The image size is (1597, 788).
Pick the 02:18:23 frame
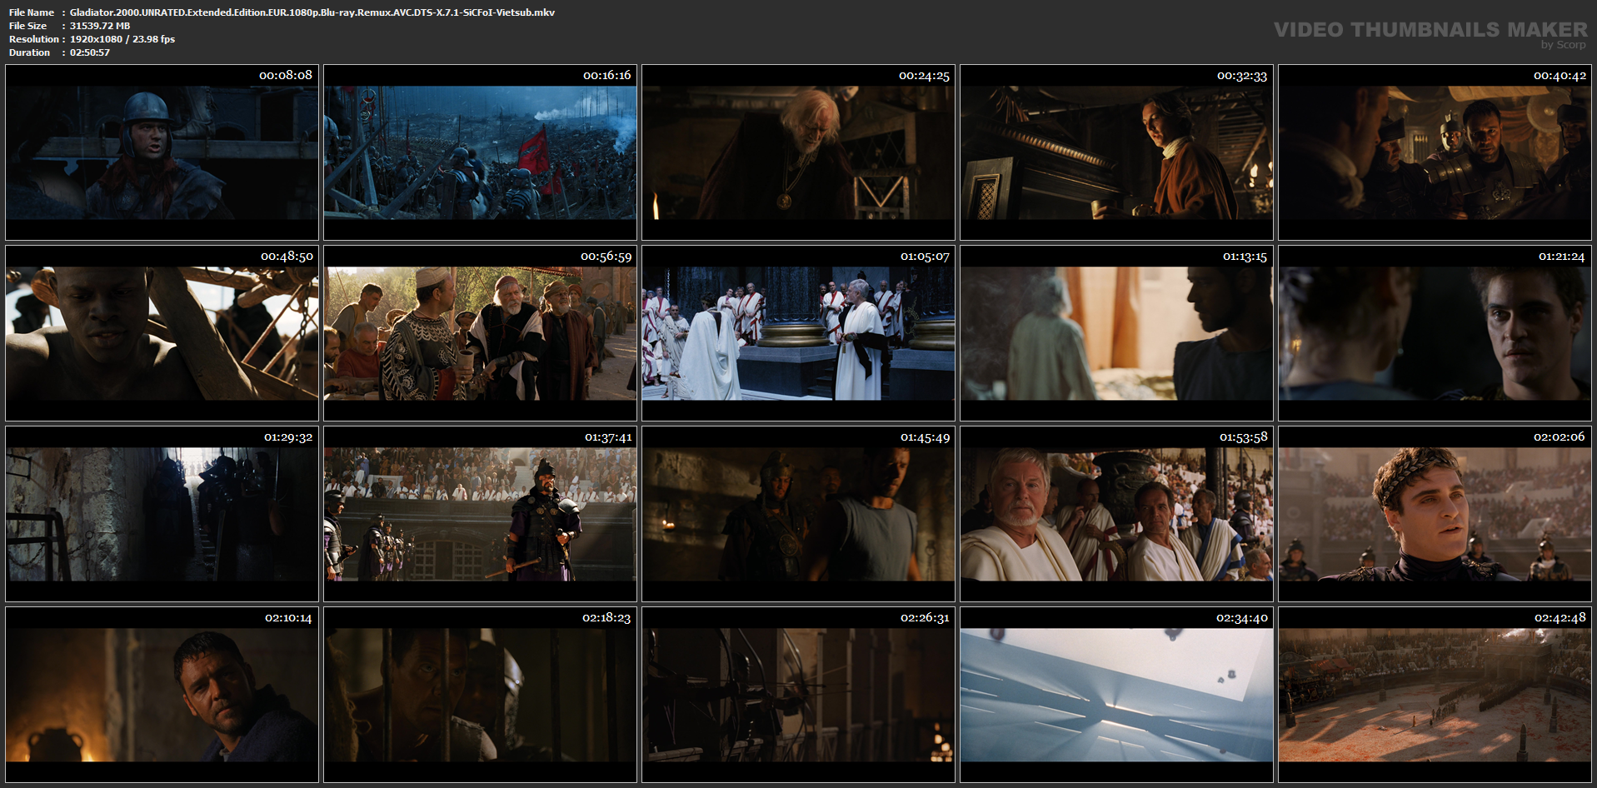coord(480,695)
